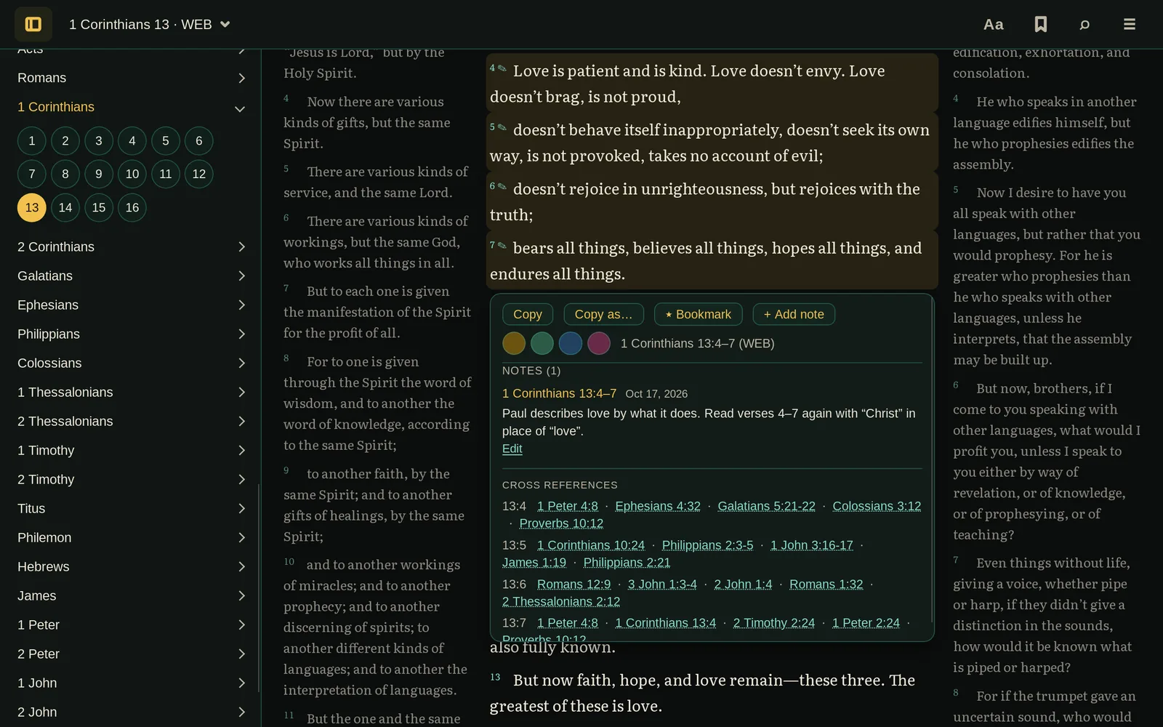1163x727 pixels.
Task: Toggle the sidebar panel icon
Action: click(x=33, y=24)
